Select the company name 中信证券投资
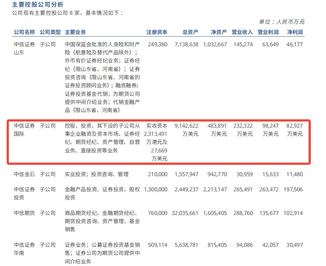 [x=24, y=193]
